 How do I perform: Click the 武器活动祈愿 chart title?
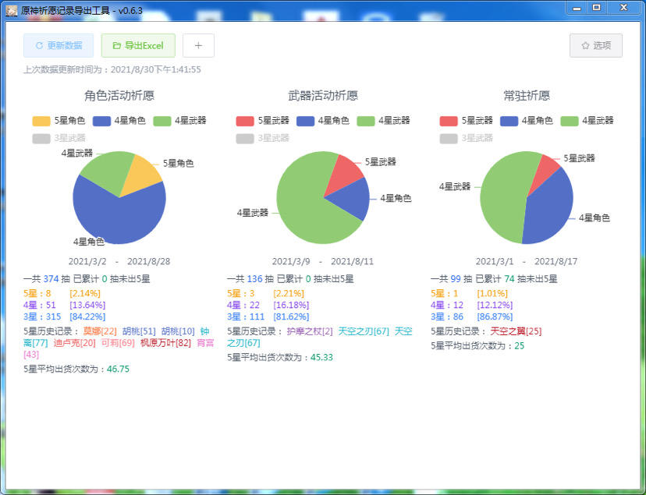[x=323, y=96]
